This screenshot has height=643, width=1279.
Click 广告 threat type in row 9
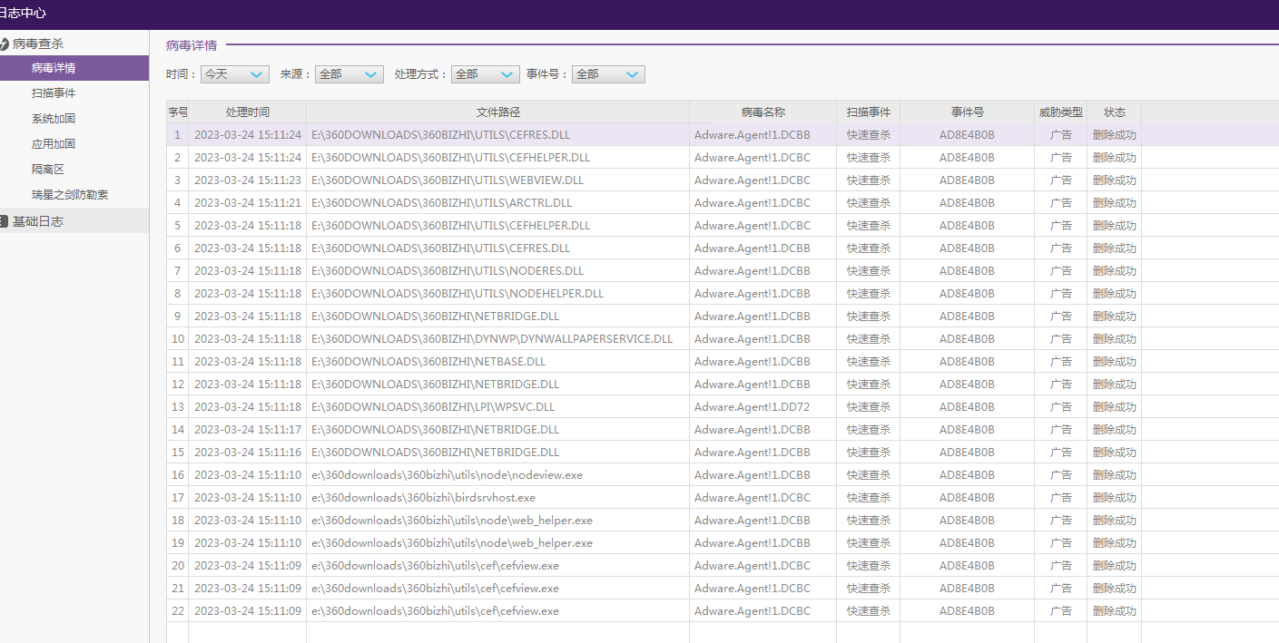point(1061,317)
